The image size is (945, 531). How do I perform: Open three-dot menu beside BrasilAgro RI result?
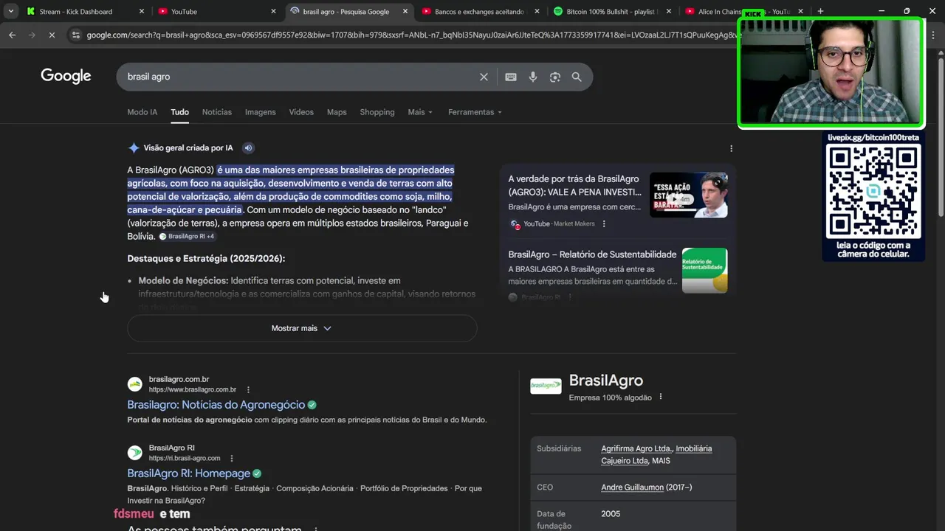point(232,458)
